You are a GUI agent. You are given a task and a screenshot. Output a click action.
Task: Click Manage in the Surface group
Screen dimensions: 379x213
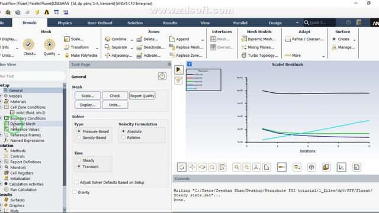(343, 47)
